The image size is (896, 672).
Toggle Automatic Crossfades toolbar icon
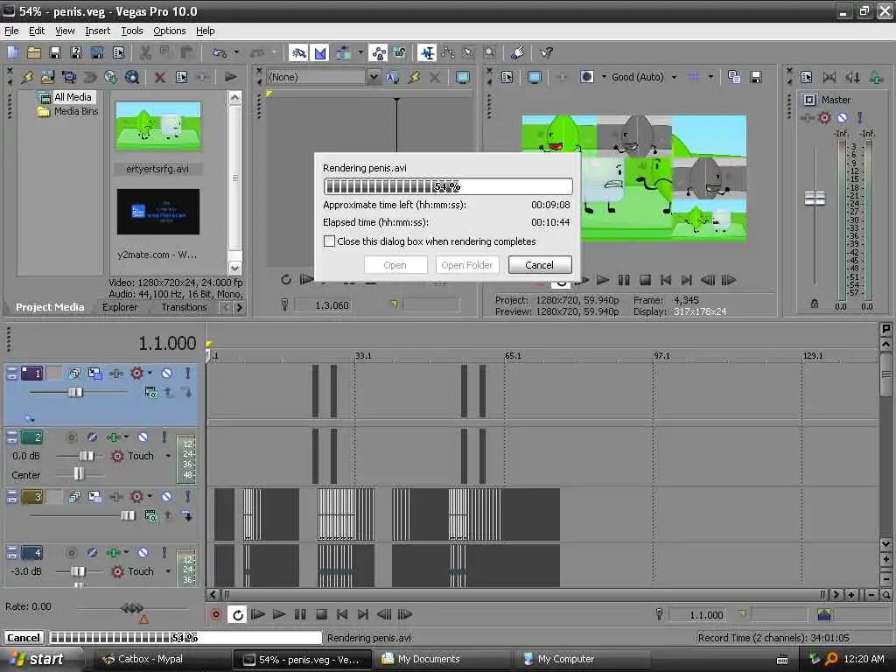(320, 52)
